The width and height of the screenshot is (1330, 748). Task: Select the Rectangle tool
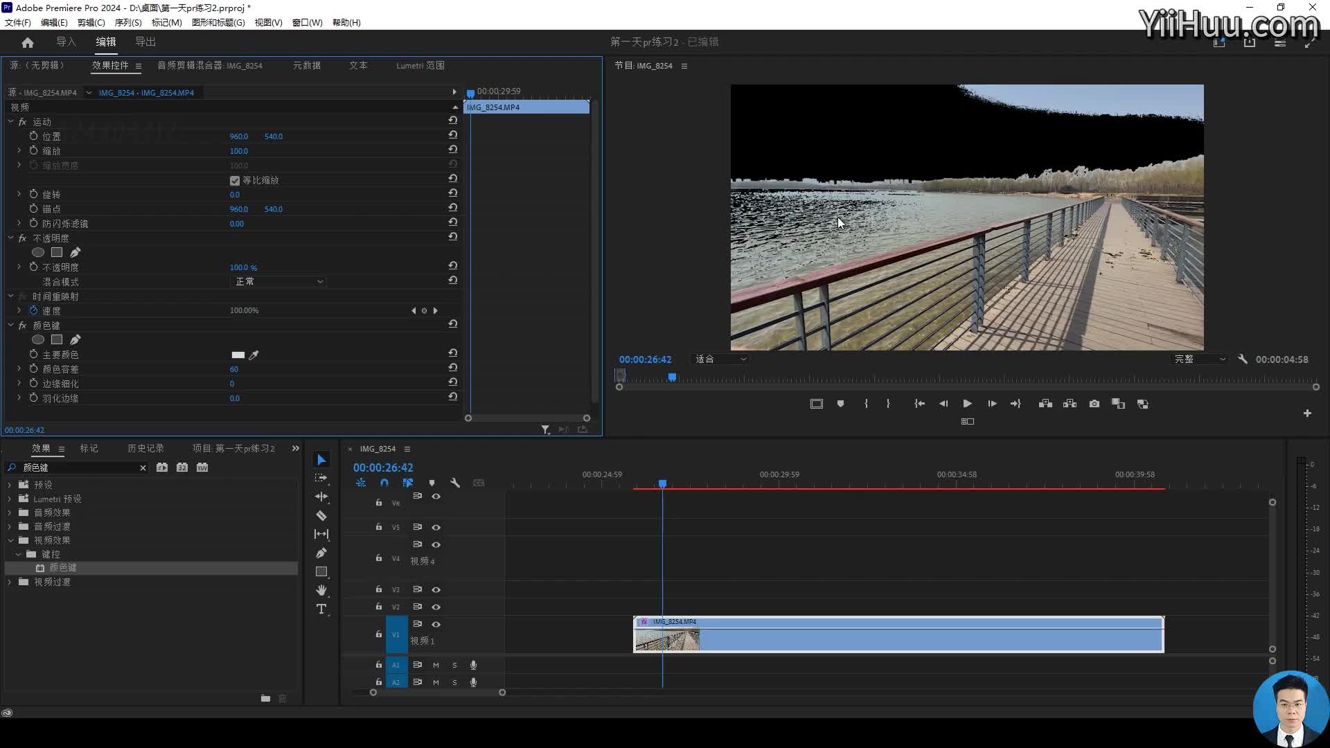(321, 571)
